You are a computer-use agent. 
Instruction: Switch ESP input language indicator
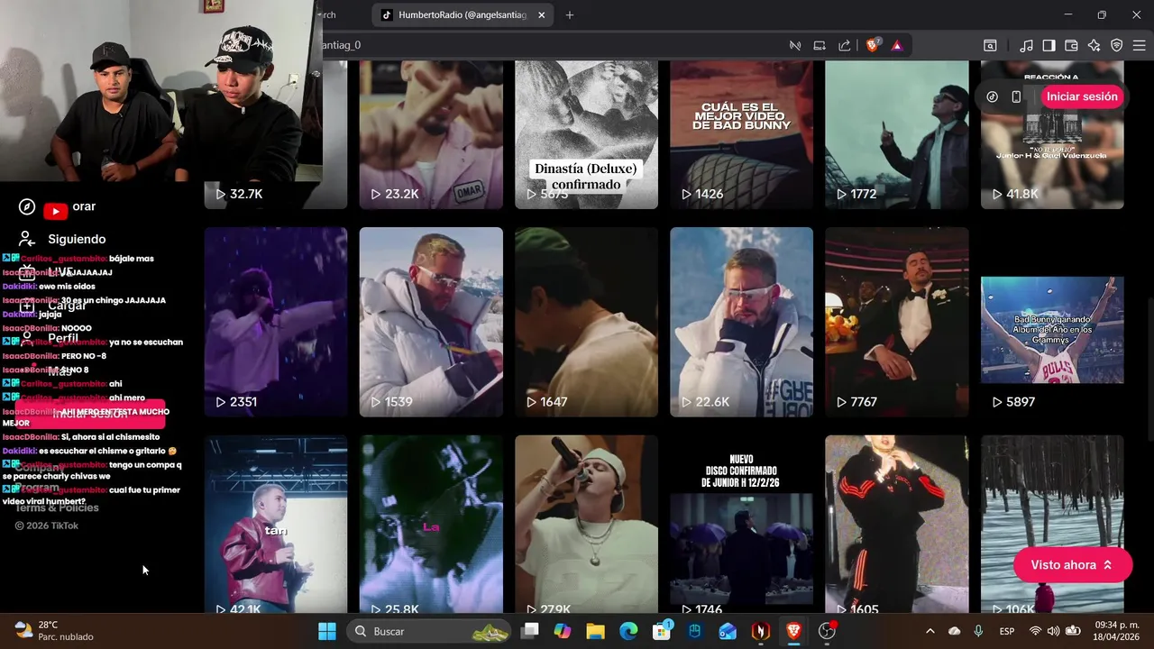tap(1007, 631)
